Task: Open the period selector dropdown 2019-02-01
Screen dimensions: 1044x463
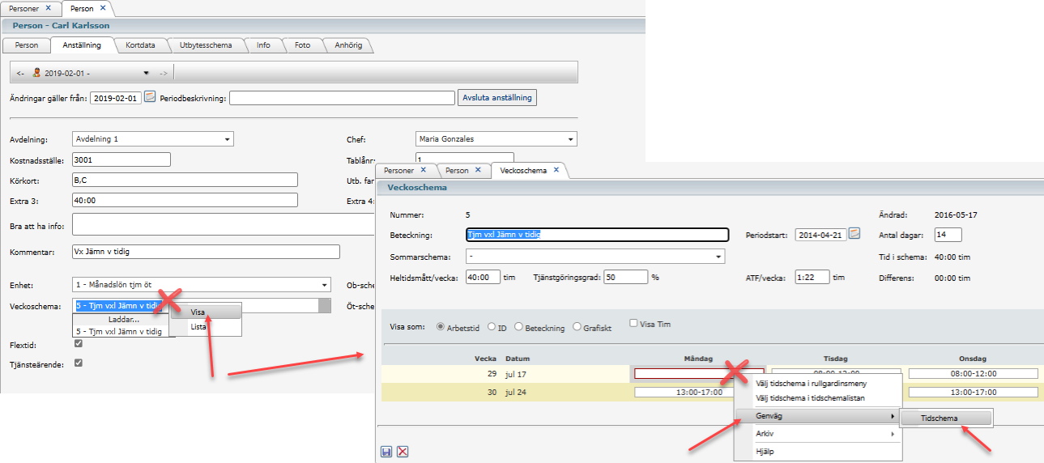Action: 147,73
